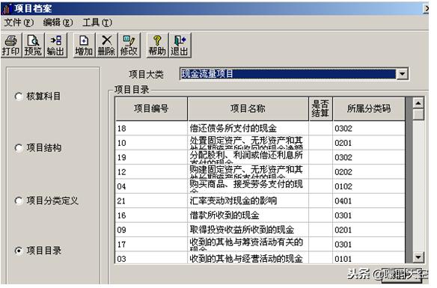Click the 退出 (Exit) toolbar icon

[180, 45]
